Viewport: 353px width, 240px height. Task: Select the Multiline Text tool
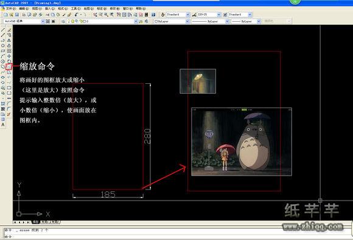(3, 125)
